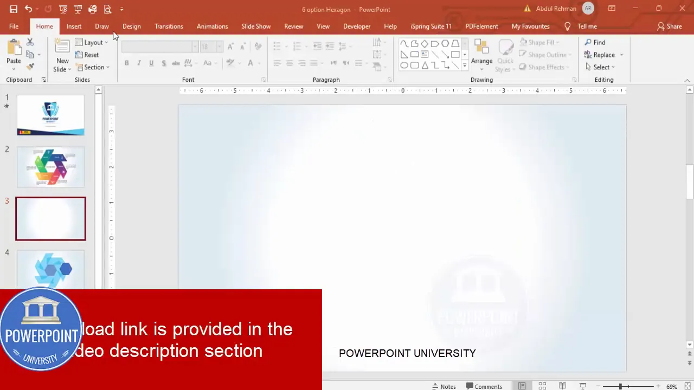Open the PDFelement tab
694x390 pixels.
pos(481,26)
